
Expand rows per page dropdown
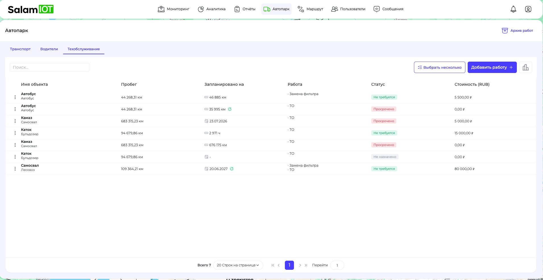(238, 265)
